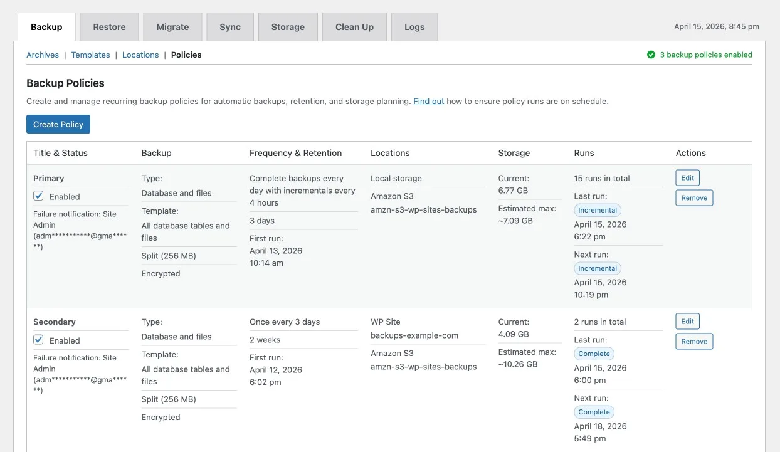Open the Locations sub-page link
Screen dimensions: 780x452
[x=140, y=55]
